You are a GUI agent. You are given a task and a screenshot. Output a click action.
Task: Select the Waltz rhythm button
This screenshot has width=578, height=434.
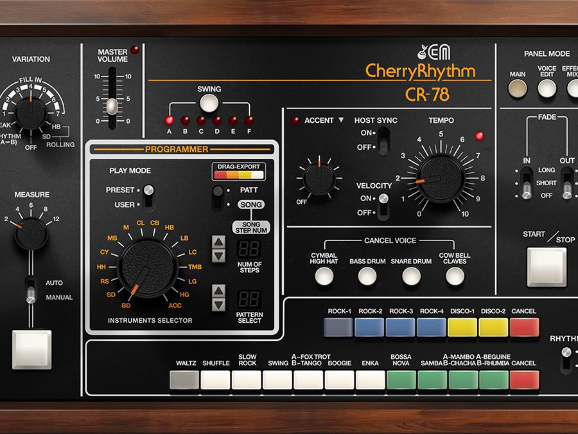coord(184,380)
